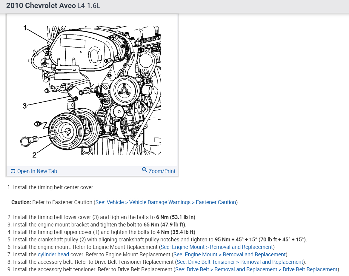349x276 pixels.
Task: Open Engine Mount link in step 7
Action: (x=230, y=255)
